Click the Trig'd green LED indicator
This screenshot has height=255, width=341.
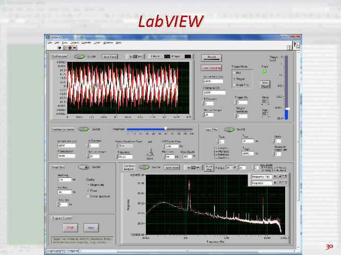tap(265, 72)
